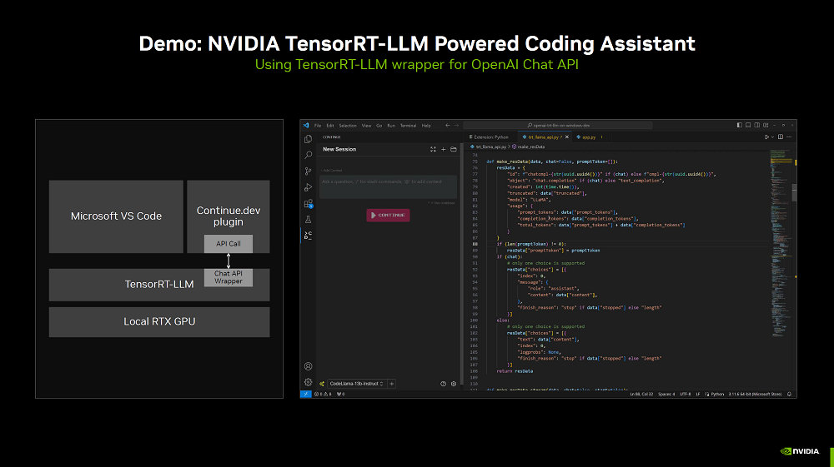Click the errors and warnings status item

click(323, 395)
